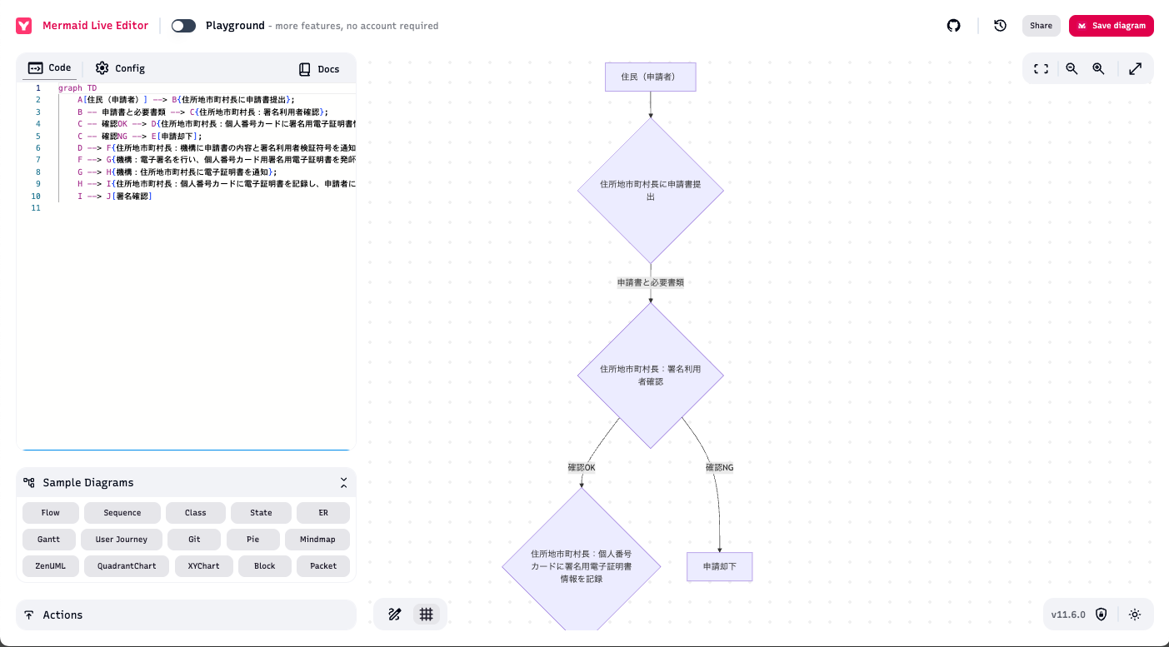This screenshot has height=647, width=1169.
Task: Click the 住所地市町村長：署名利用者確認 diamond node
Action: tap(651, 375)
